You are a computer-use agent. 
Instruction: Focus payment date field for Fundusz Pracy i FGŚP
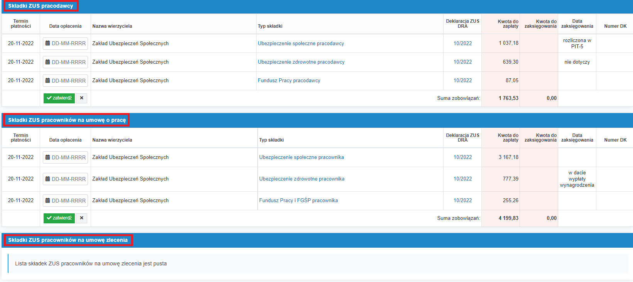pyautogui.click(x=65, y=201)
